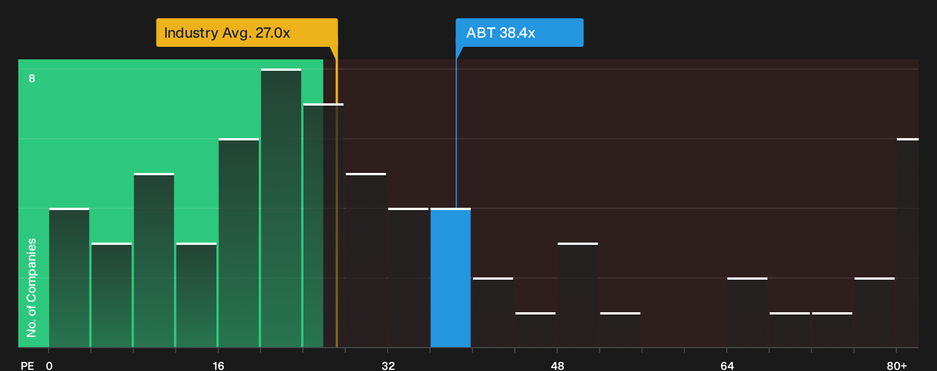937x371 pixels.
Task: Click the 32 label on the PE axis
Action: pos(388,365)
